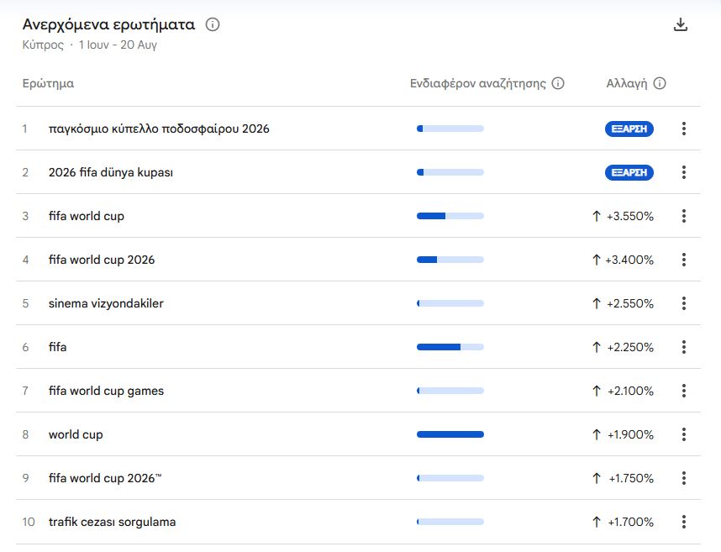Click the Αλλαγή column header text

(x=626, y=84)
